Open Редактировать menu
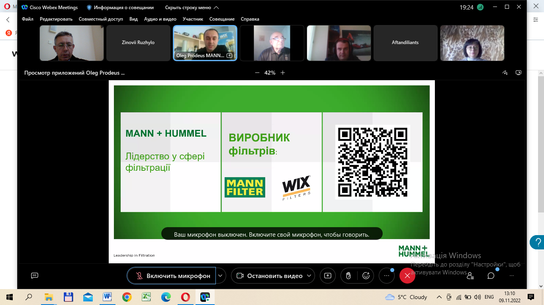544x305 pixels. tap(56, 19)
